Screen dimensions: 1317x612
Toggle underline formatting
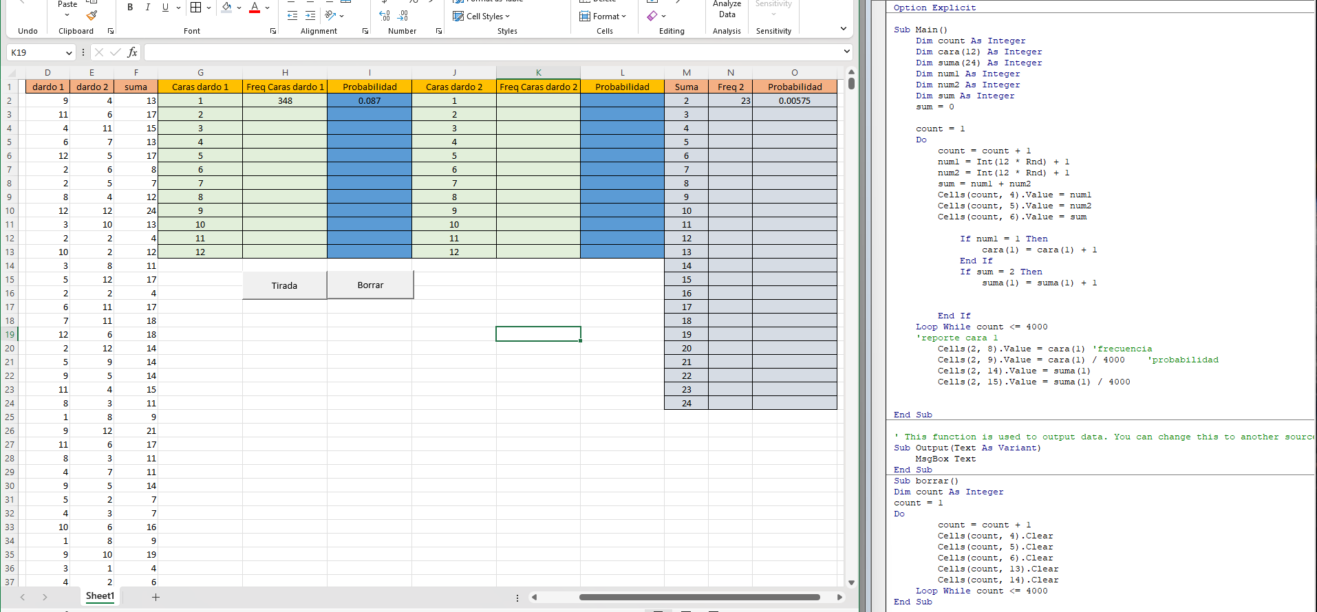coord(165,8)
